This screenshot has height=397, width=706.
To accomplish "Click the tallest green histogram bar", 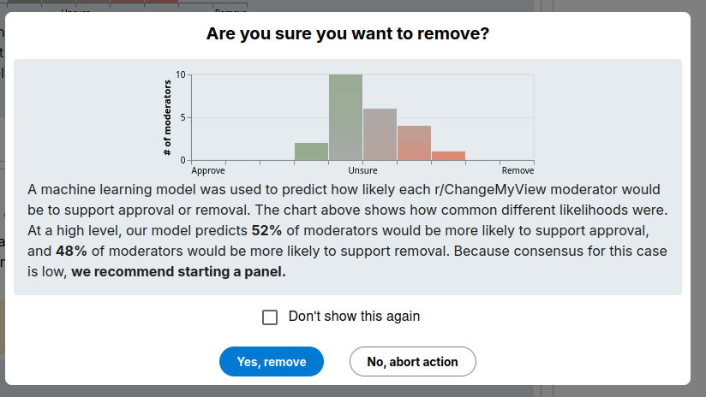I will tap(345, 117).
